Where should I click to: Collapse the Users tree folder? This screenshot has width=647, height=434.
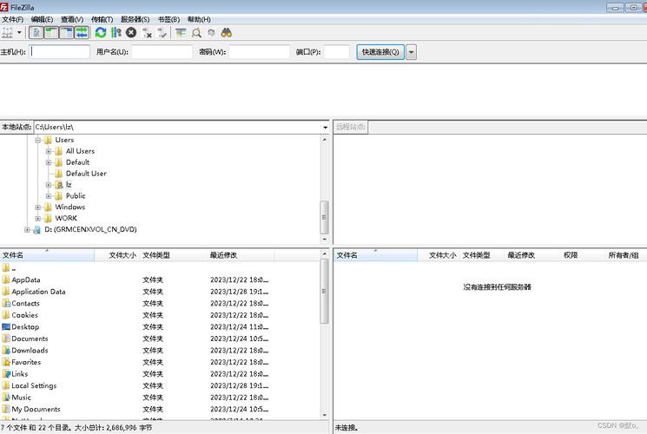click(x=38, y=141)
